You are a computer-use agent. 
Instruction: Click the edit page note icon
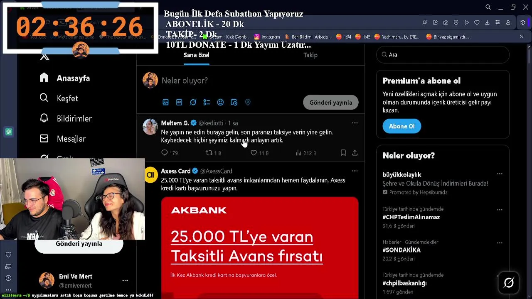(435, 22)
